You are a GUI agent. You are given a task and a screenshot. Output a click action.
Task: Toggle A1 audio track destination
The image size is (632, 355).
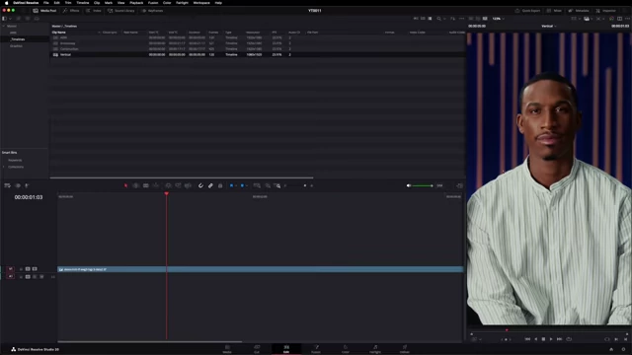[x=11, y=276]
